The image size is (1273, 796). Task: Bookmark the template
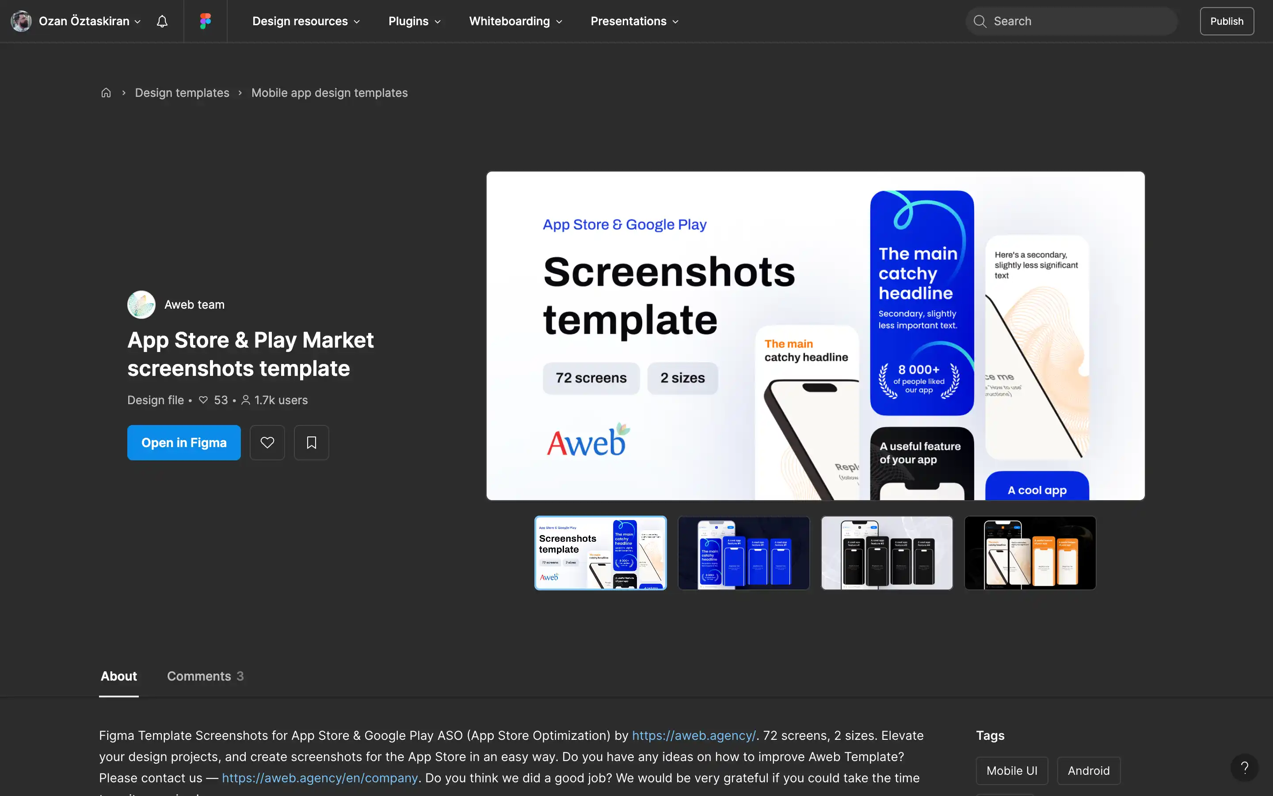(x=312, y=443)
